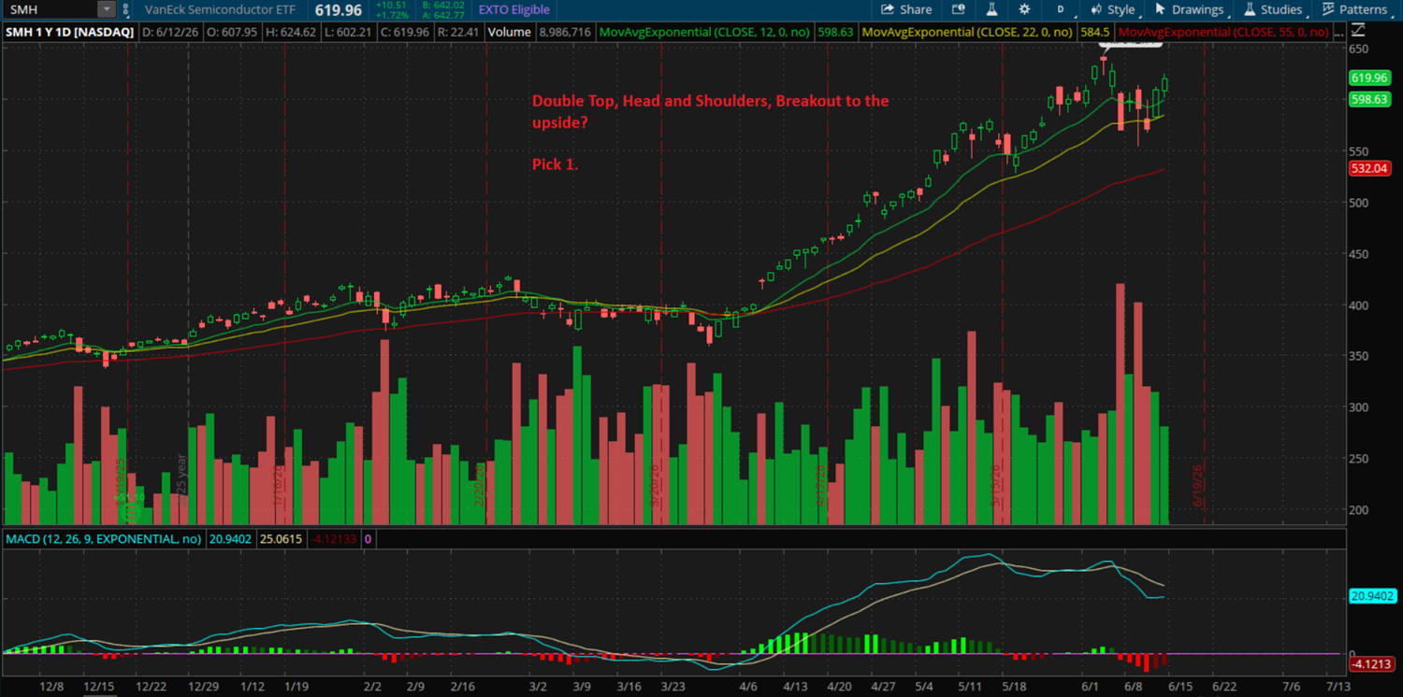Select the yellow MovAvgExponential 22 study label
This screenshot has height=697, width=1403.
(967, 32)
